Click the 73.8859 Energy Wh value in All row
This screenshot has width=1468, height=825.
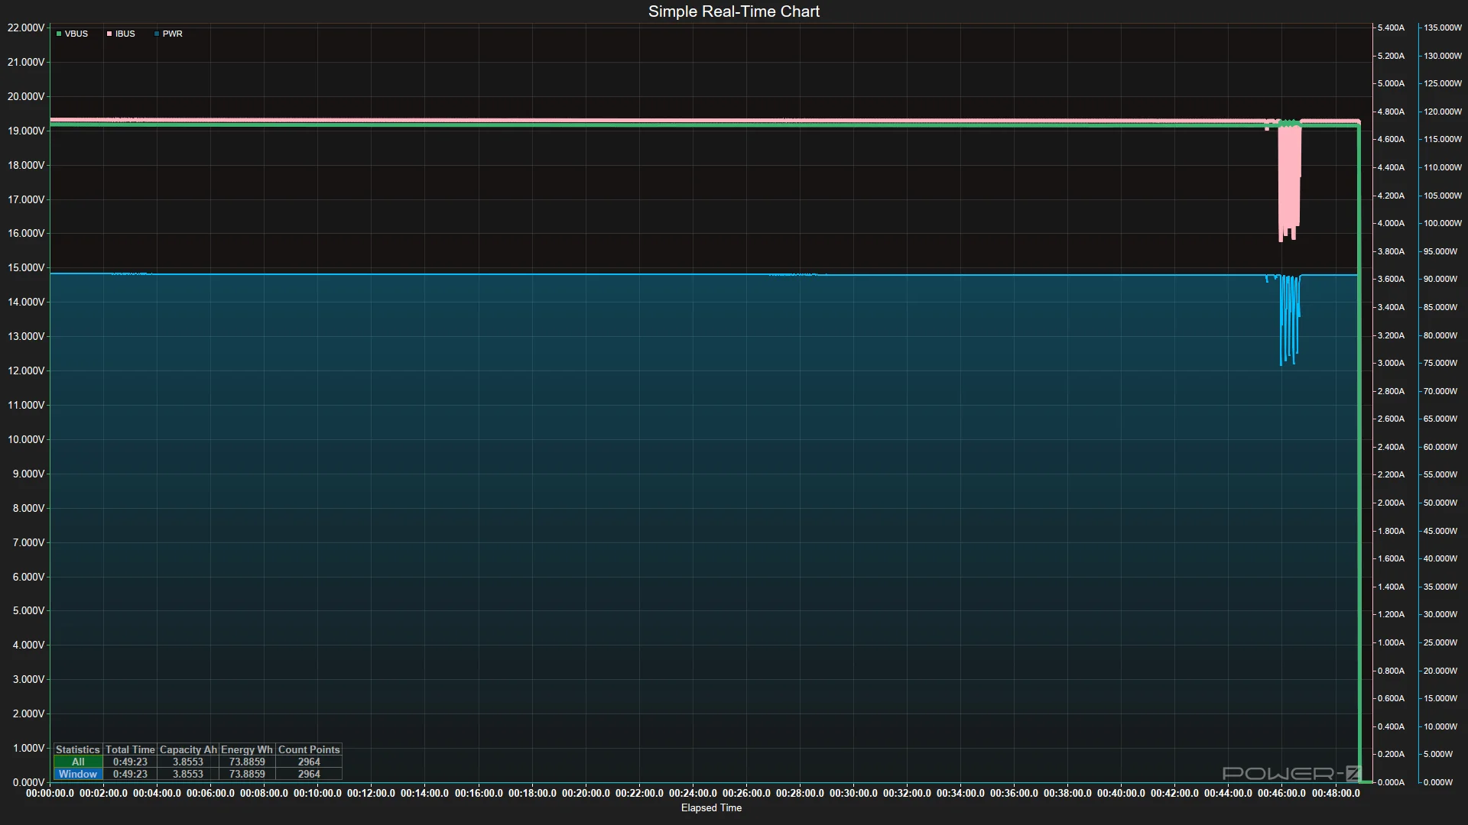click(247, 762)
